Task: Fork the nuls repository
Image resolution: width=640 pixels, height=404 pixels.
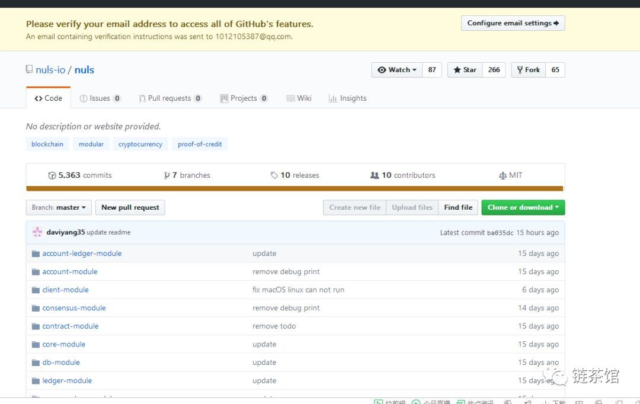Action: pyautogui.click(x=529, y=70)
